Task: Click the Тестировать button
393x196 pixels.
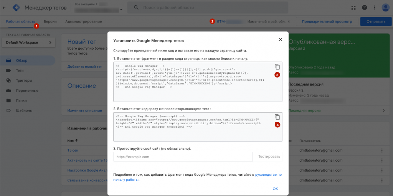Action: coord(269,157)
